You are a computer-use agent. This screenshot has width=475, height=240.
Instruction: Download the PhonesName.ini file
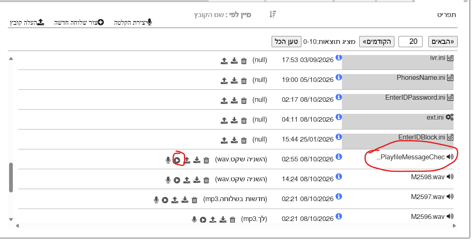[234, 80]
